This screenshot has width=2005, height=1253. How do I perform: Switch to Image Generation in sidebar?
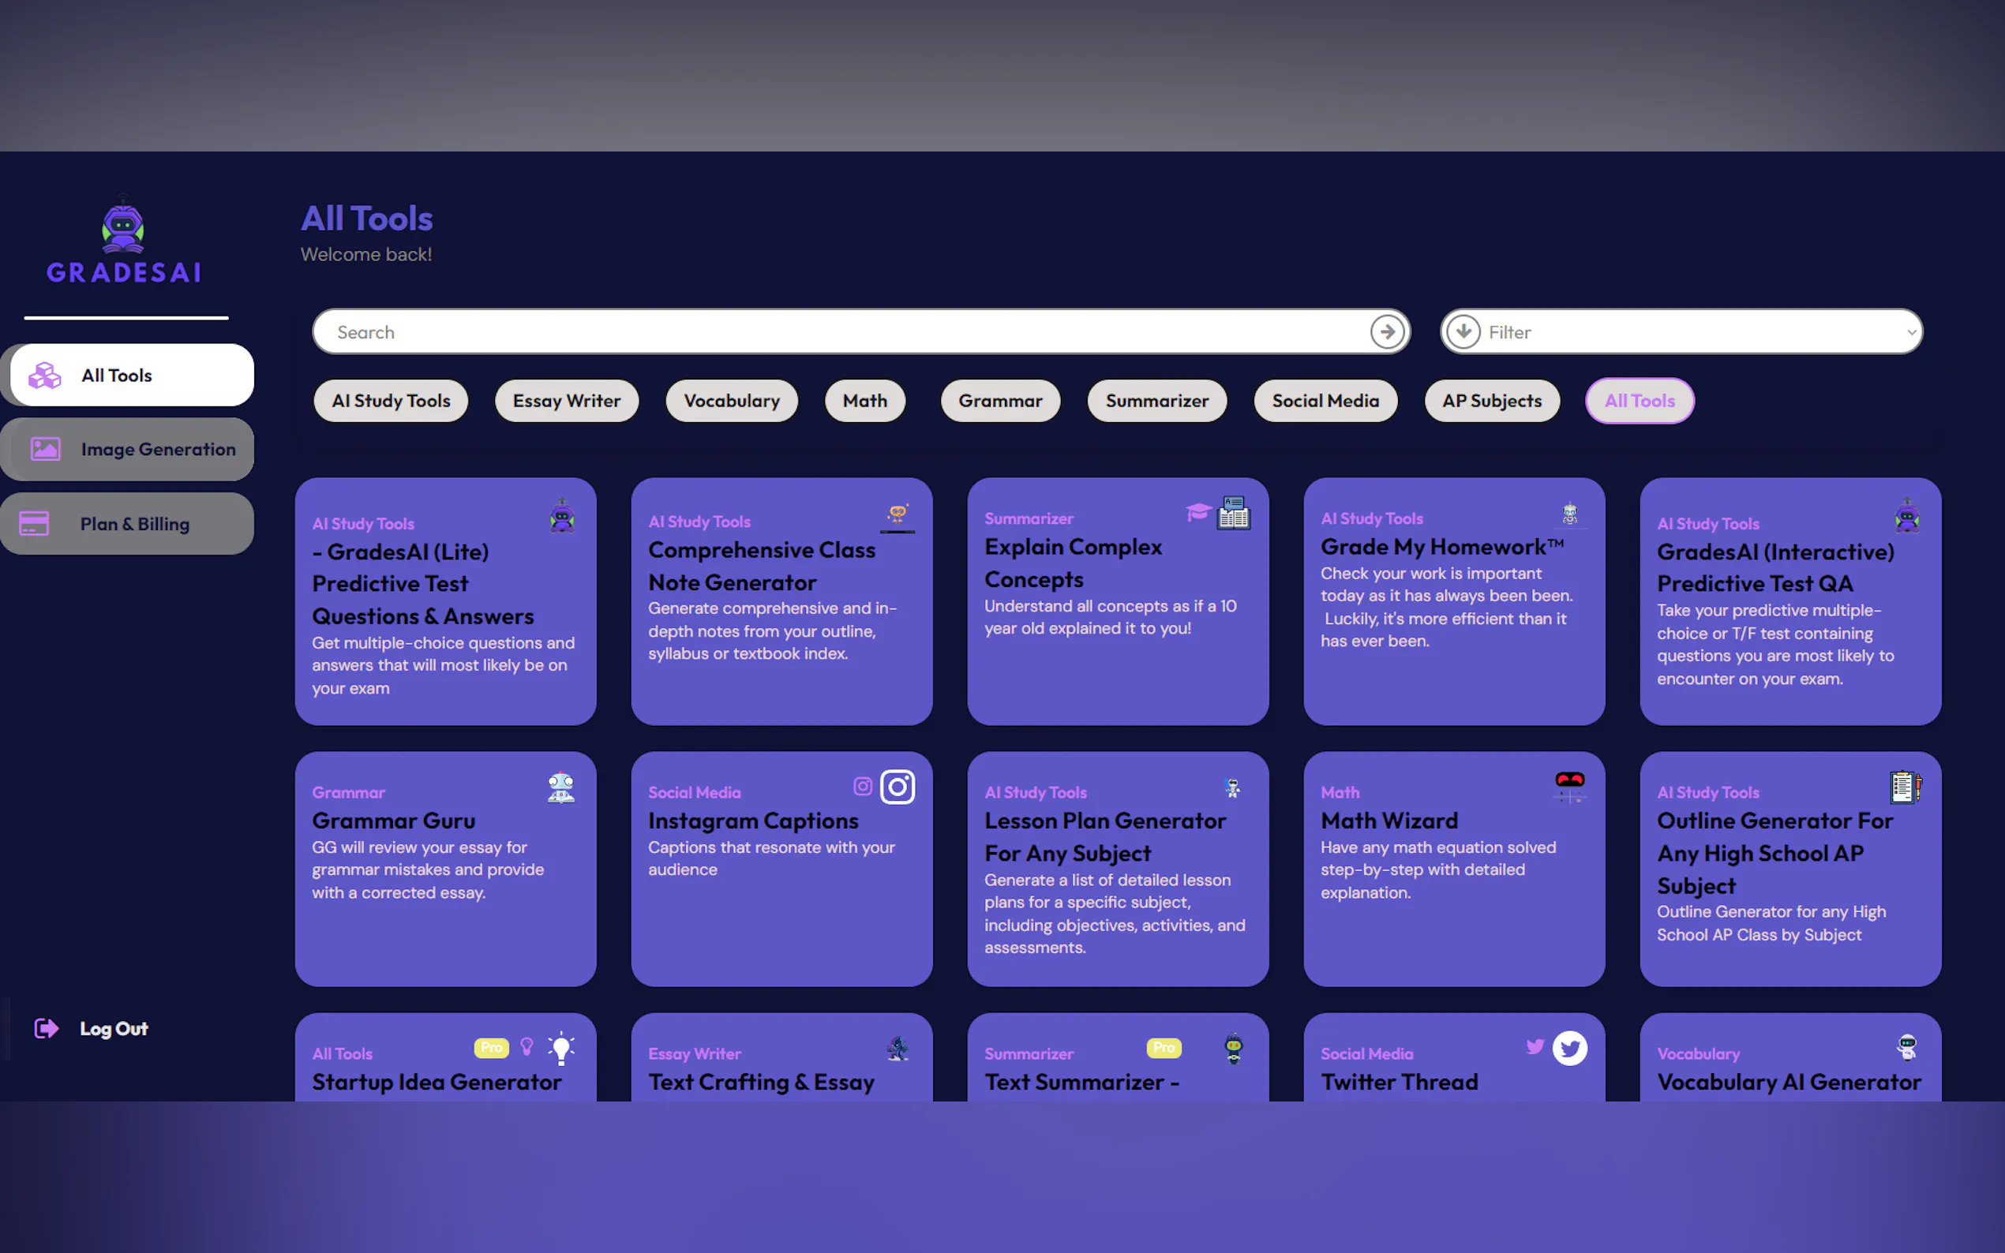point(128,449)
